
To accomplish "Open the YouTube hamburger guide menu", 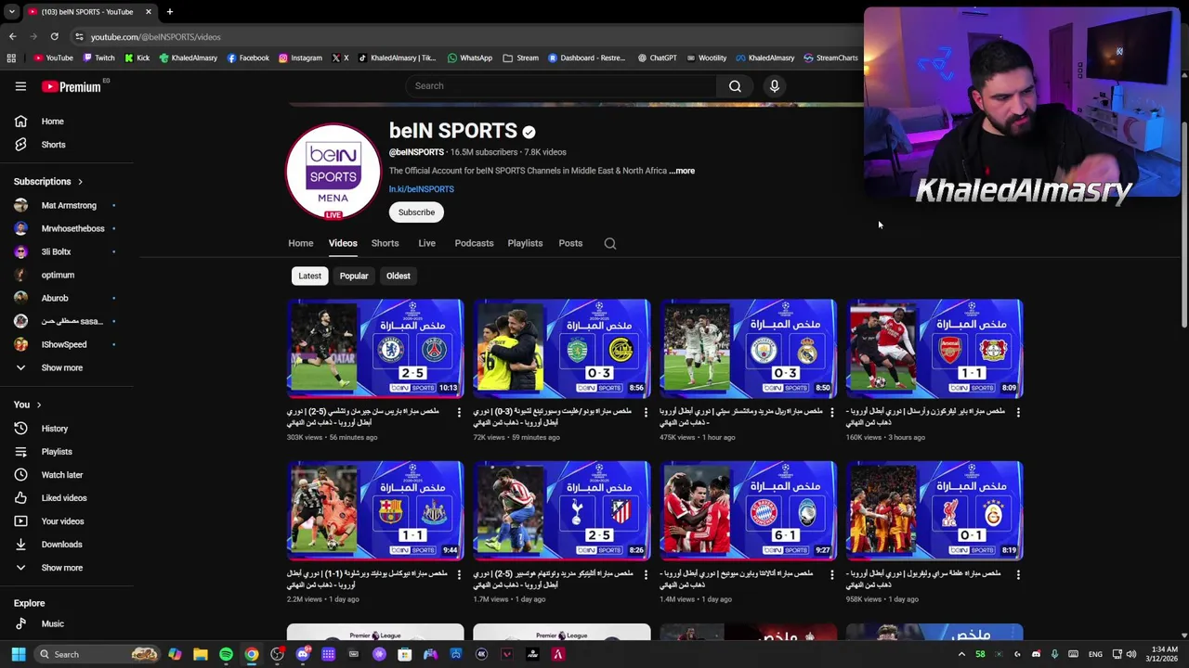I will [x=20, y=86].
